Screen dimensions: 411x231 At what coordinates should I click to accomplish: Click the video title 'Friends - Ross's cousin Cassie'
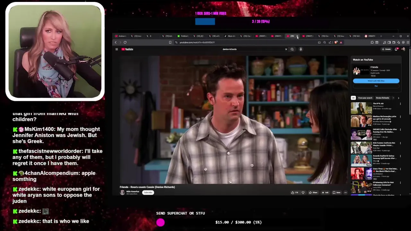tap(147, 187)
